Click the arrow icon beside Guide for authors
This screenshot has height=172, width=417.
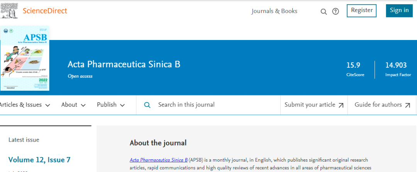[x=408, y=105]
